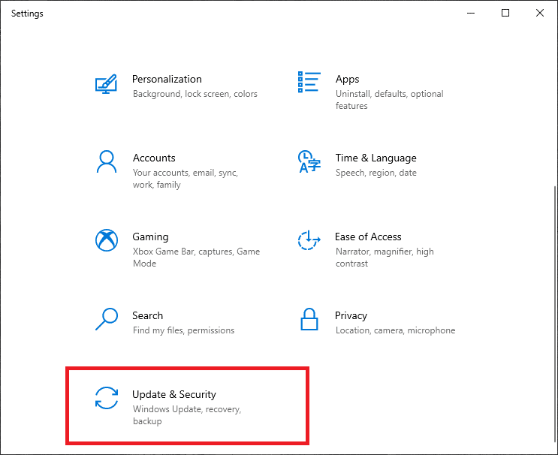Viewport: 558px width, 455px height.
Task: Click the Personalization paintbrush icon
Action: click(106, 83)
